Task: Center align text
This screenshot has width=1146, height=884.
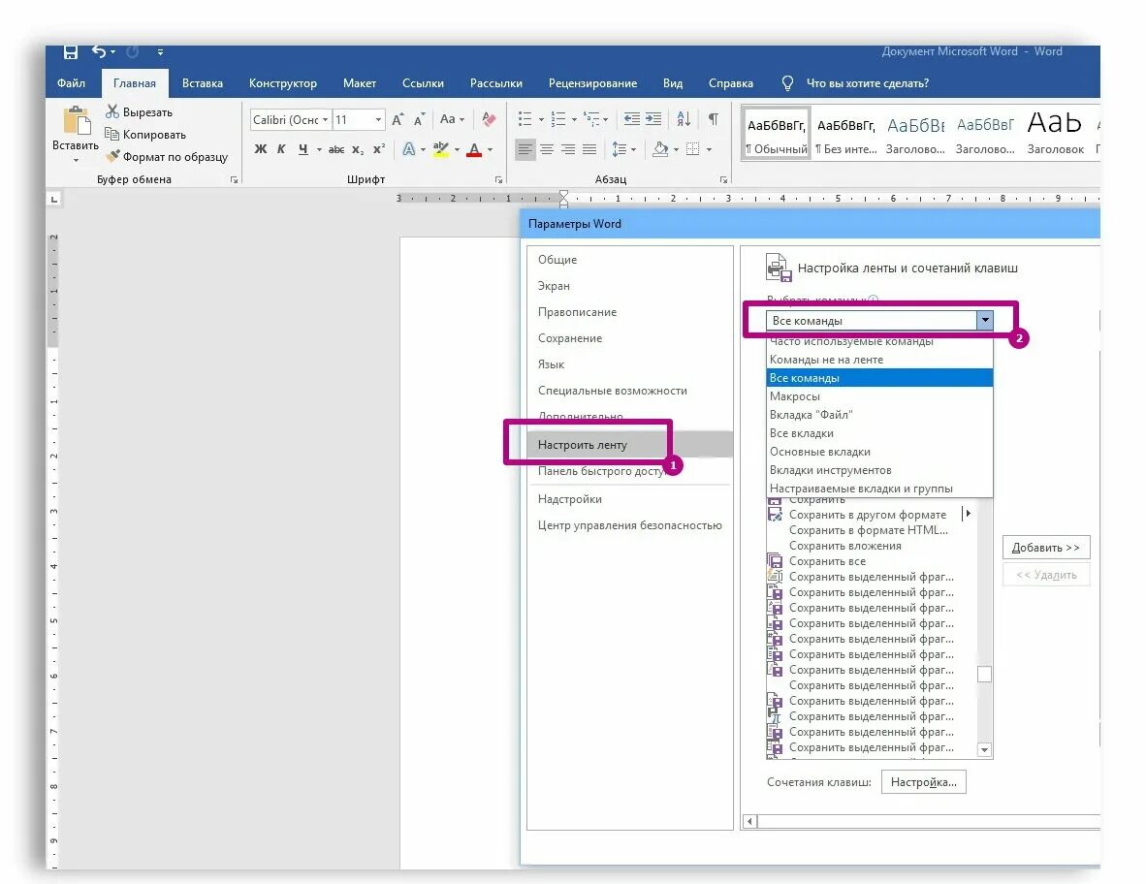Action: pyautogui.click(x=547, y=150)
